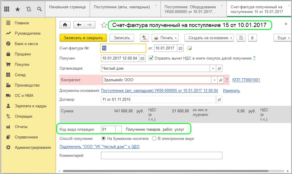
Task: Show Дт/Кт postings icon
Action: click(x=144, y=38)
